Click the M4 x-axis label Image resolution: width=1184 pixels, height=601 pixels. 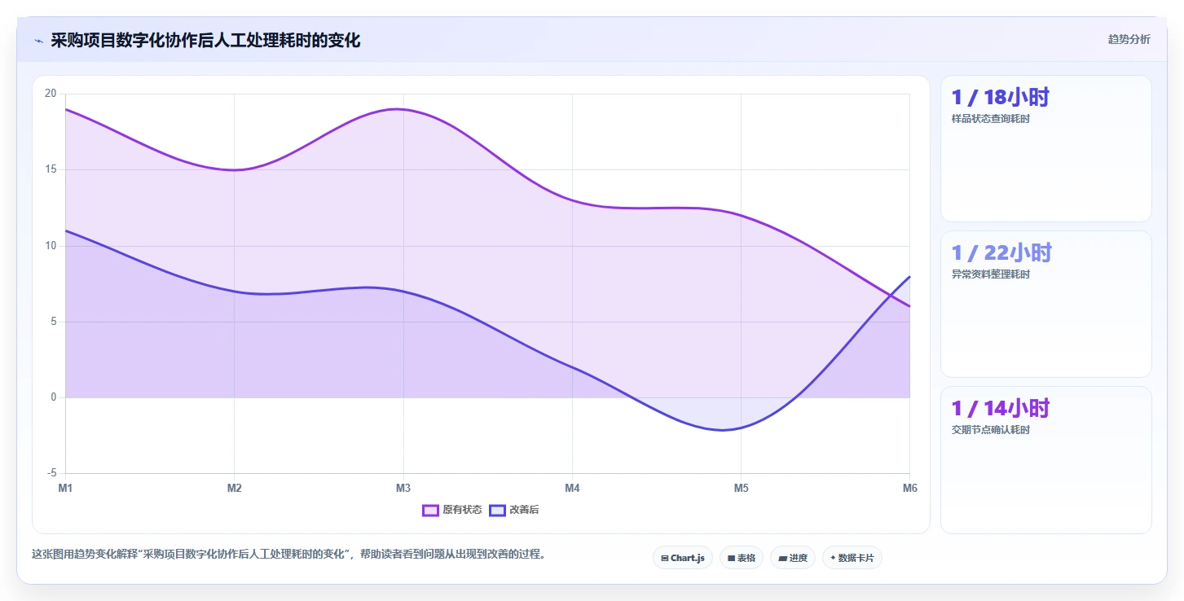pos(572,489)
